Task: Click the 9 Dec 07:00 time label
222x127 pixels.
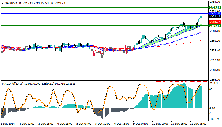Action: coord(141,124)
